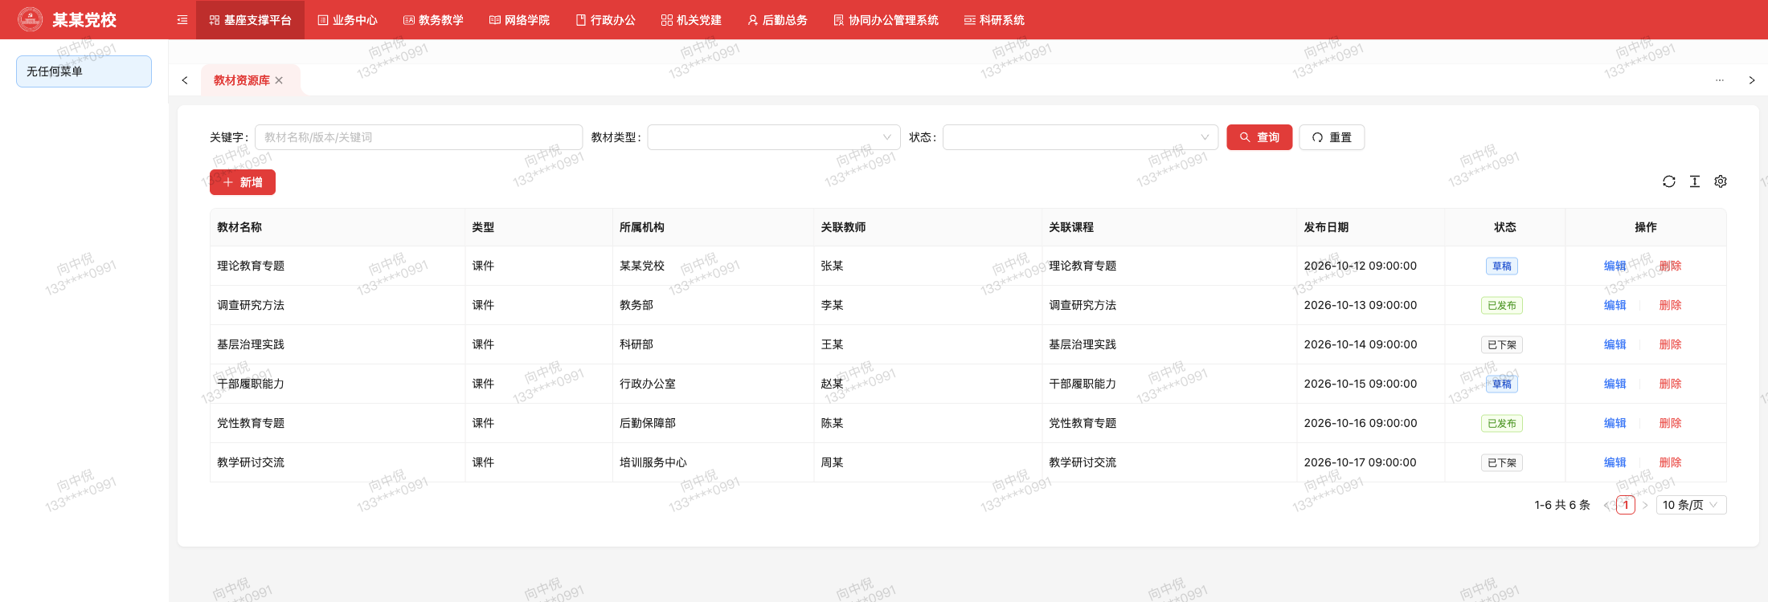This screenshot has height=602, width=1768.
Task: Edit the 基层治理实践 row
Action: click(1615, 344)
